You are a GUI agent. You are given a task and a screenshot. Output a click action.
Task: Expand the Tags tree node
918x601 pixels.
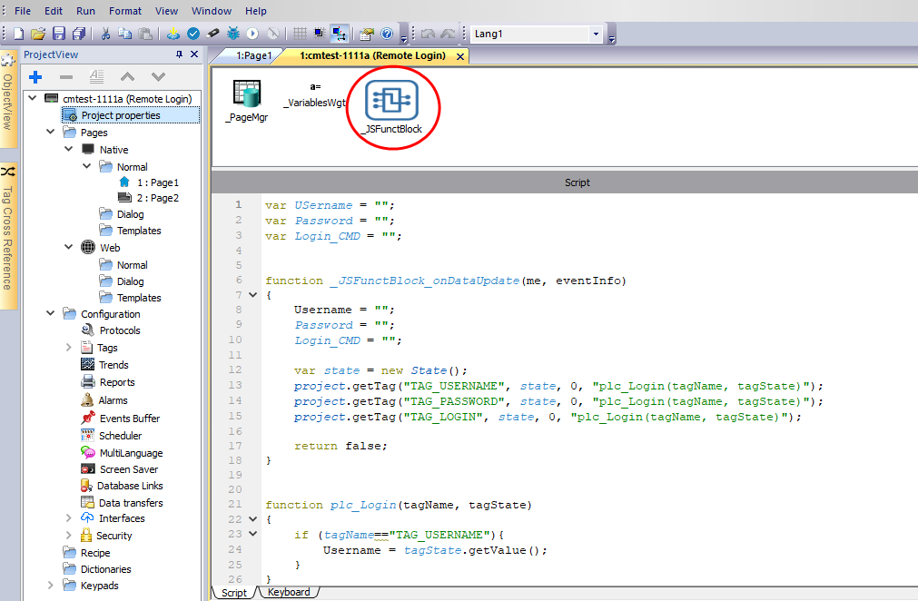[70, 348]
